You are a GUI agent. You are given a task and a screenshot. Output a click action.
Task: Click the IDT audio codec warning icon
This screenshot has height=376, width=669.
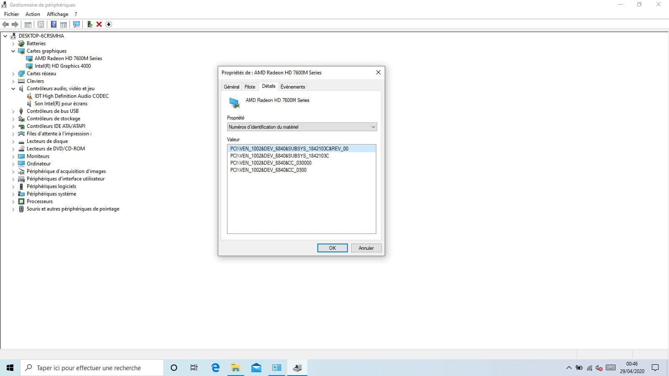[29, 96]
